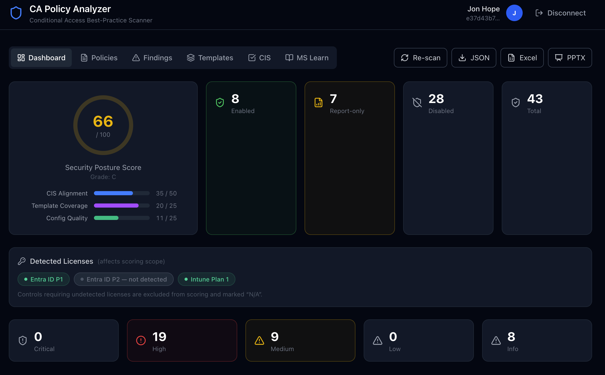The height and width of the screenshot is (375, 605).
Task: Click the 20 / 25 template coverage value
Action: (x=166, y=206)
